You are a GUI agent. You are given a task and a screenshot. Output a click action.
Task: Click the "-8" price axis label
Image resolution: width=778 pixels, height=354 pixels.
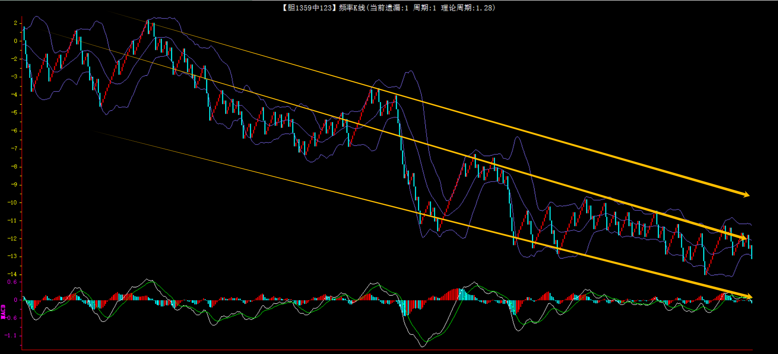coord(14,167)
